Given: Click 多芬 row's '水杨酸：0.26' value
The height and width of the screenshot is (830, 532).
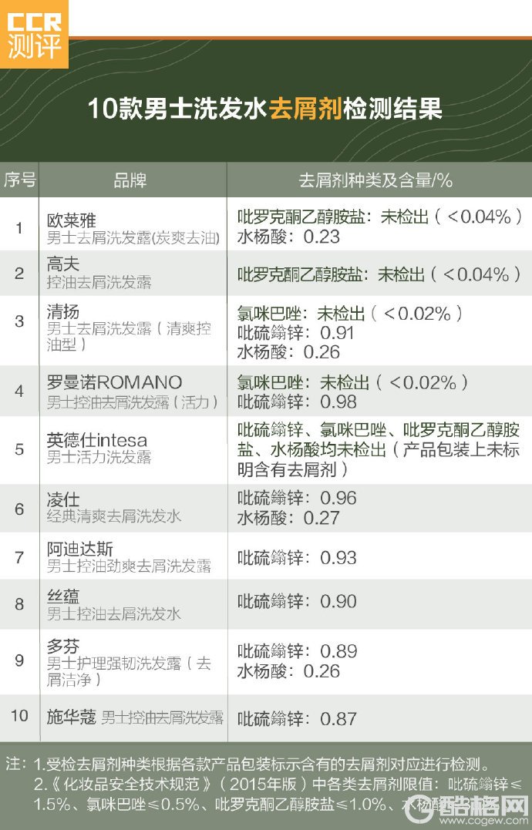Looking at the screenshot, I should click(288, 671).
